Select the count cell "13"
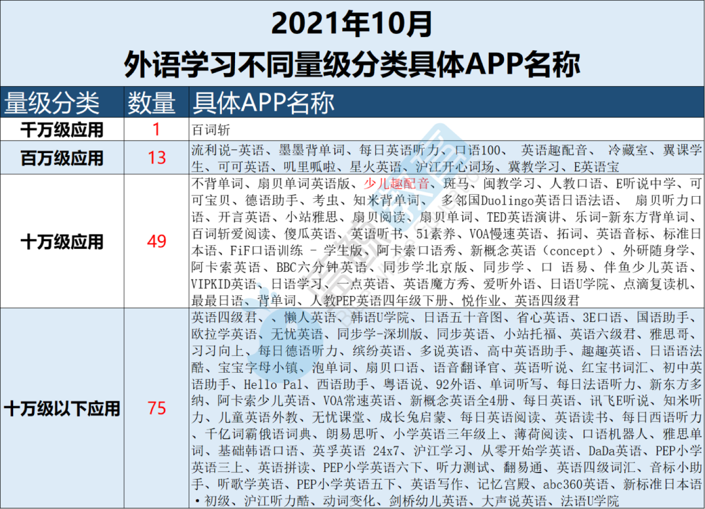 pos(157,158)
